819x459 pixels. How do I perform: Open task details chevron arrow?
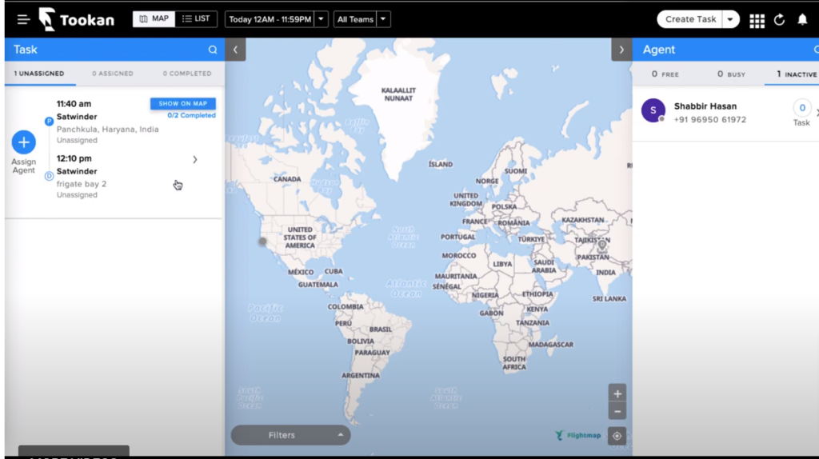tap(195, 159)
